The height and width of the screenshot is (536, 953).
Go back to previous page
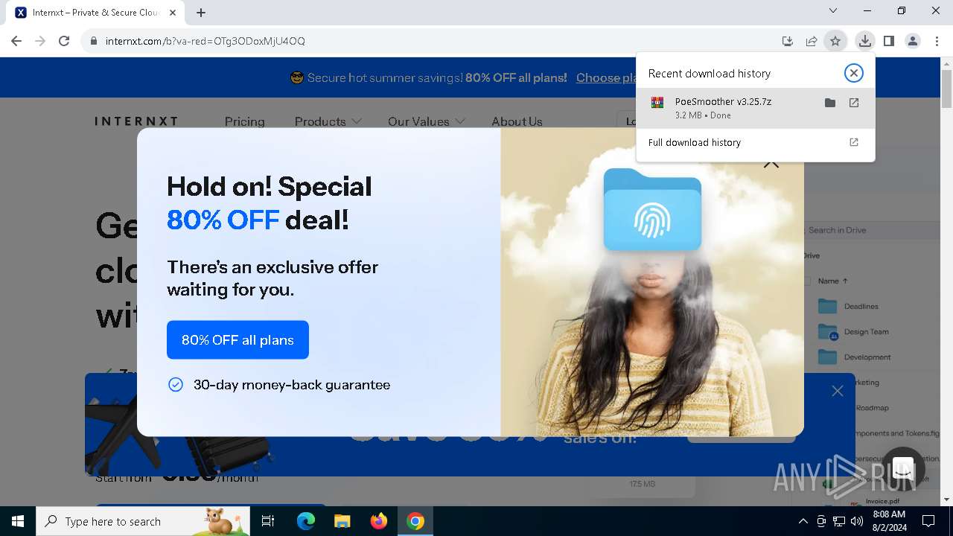(x=16, y=41)
